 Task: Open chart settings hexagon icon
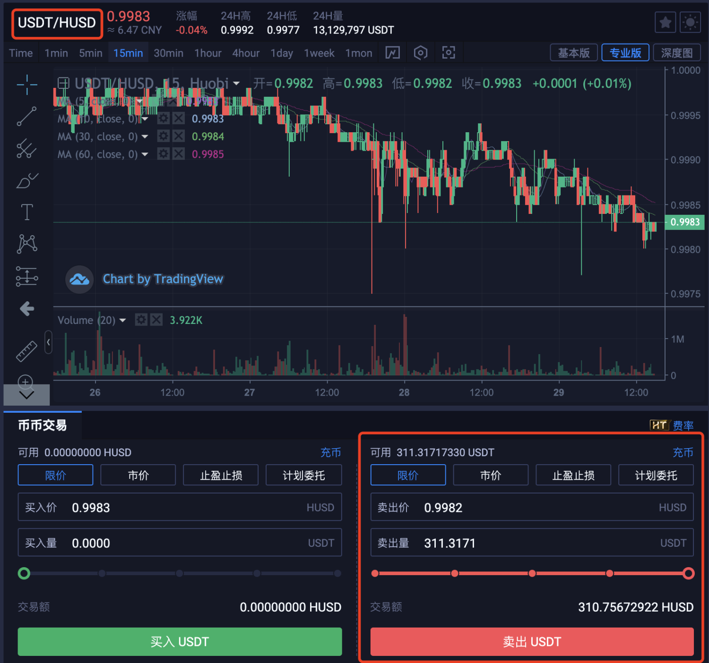[420, 53]
